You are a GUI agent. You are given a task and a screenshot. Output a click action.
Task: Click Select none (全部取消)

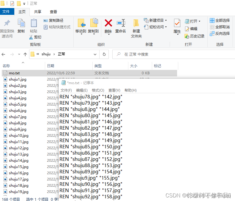pyautogui.click(x=220, y=27)
